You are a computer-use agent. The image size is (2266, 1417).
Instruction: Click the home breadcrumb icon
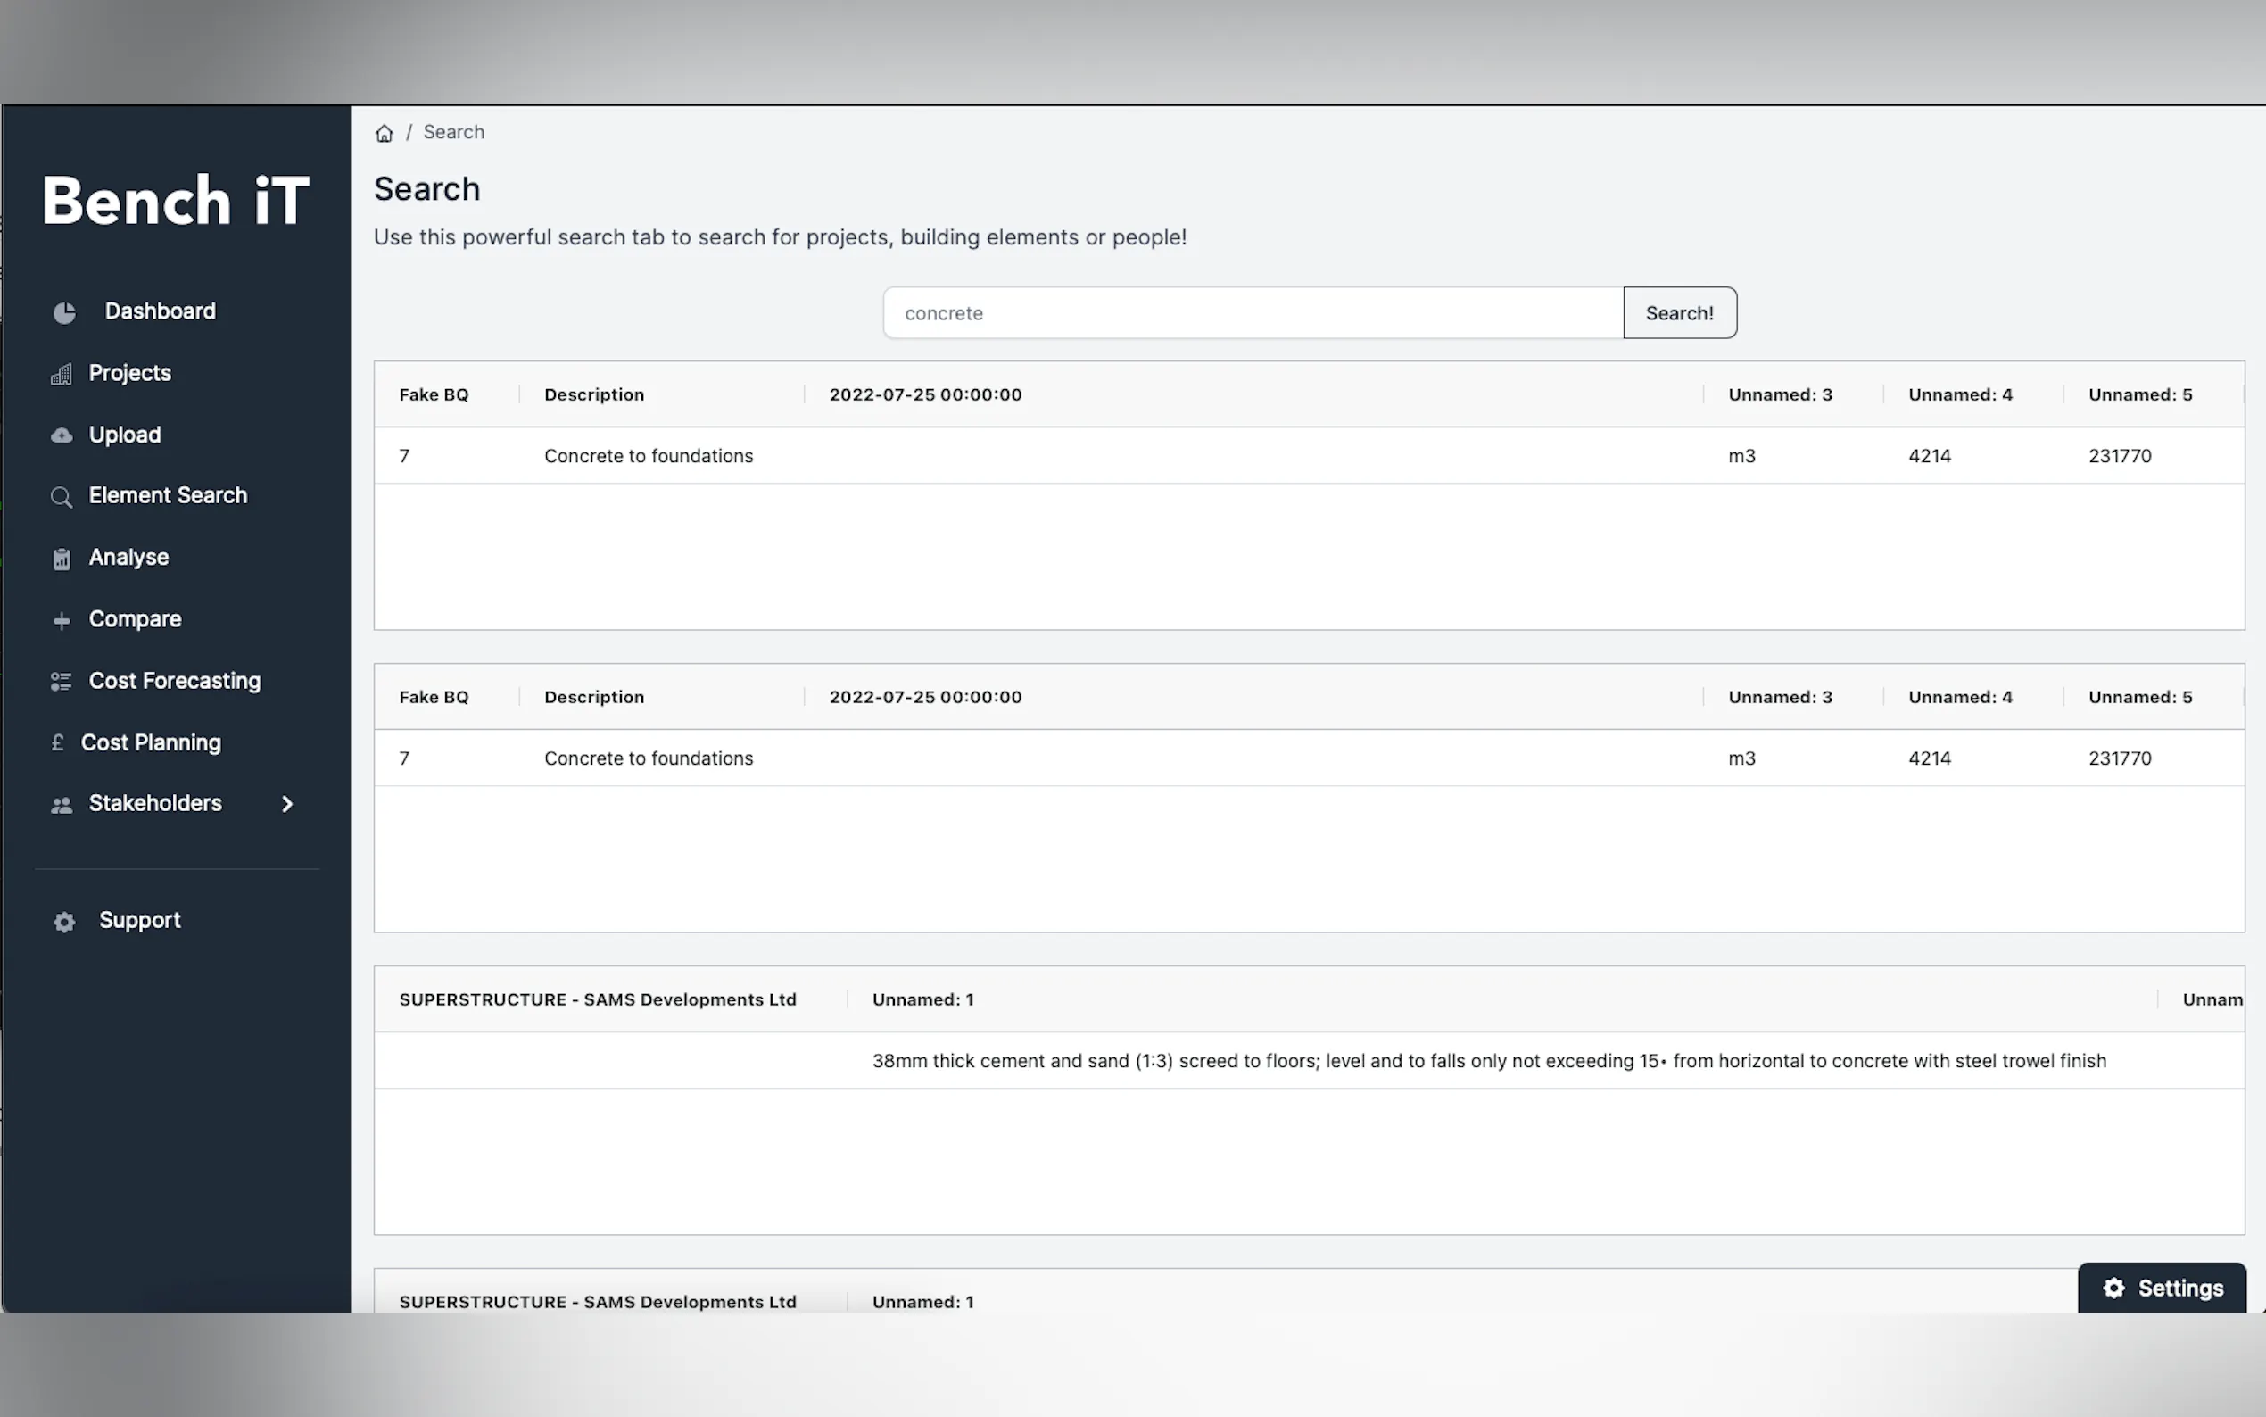coord(385,133)
